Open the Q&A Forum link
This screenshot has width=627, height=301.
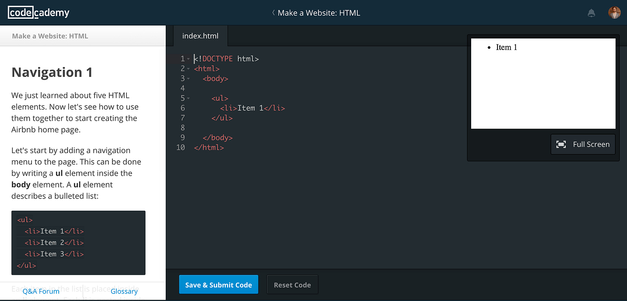tap(40, 291)
